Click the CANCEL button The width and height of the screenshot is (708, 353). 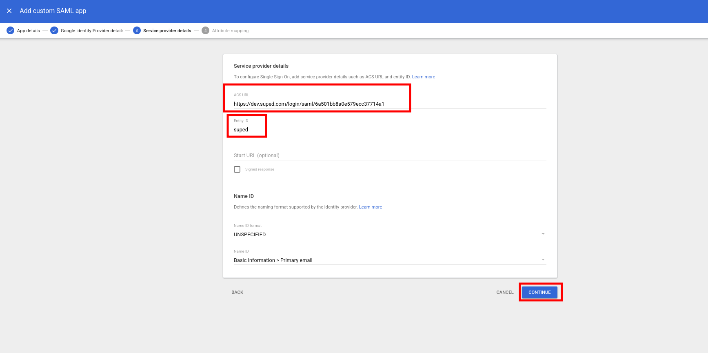[x=505, y=292]
